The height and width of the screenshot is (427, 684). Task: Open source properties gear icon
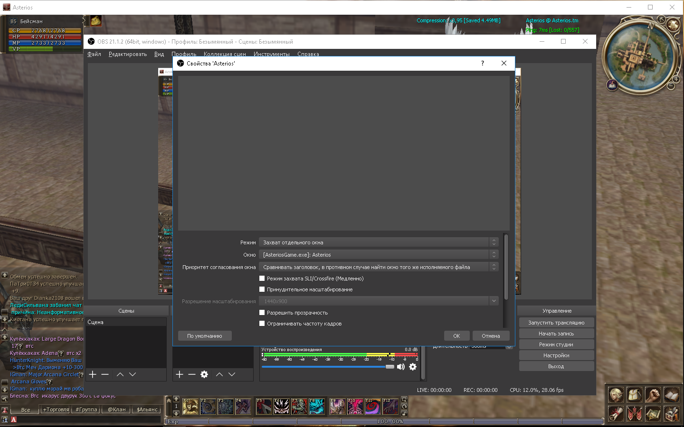pos(204,374)
